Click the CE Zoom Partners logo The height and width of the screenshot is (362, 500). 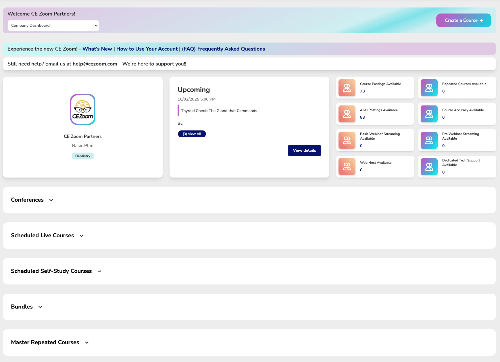[x=83, y=109]
